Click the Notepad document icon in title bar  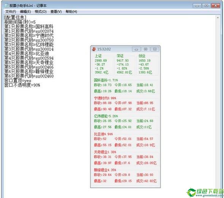click(6, 6)
